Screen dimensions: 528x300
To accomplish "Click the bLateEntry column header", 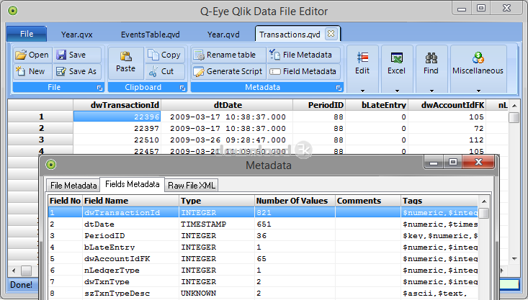I will [377, 105].
